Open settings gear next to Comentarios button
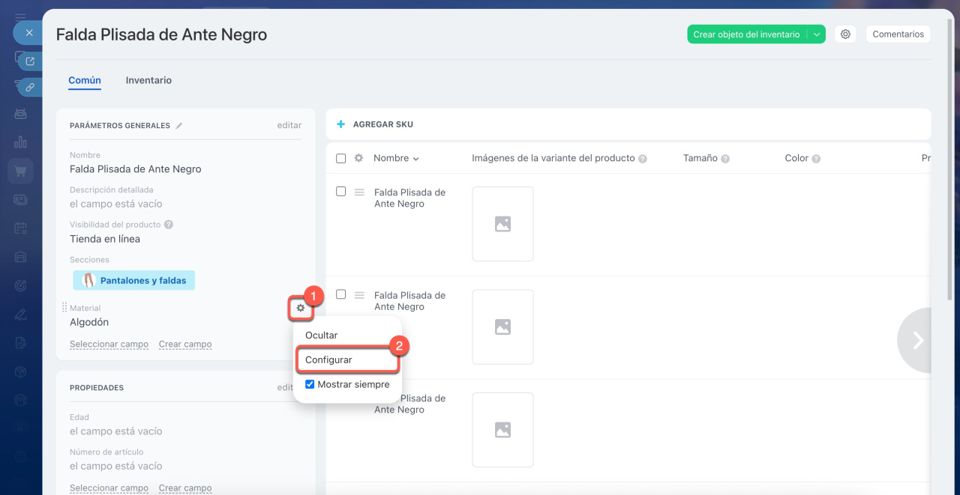Screen dimensions: 960x495 (845, 34)
